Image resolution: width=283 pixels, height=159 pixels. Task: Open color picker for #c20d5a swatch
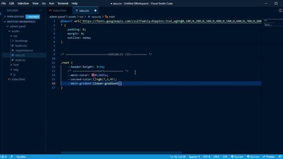93,75
